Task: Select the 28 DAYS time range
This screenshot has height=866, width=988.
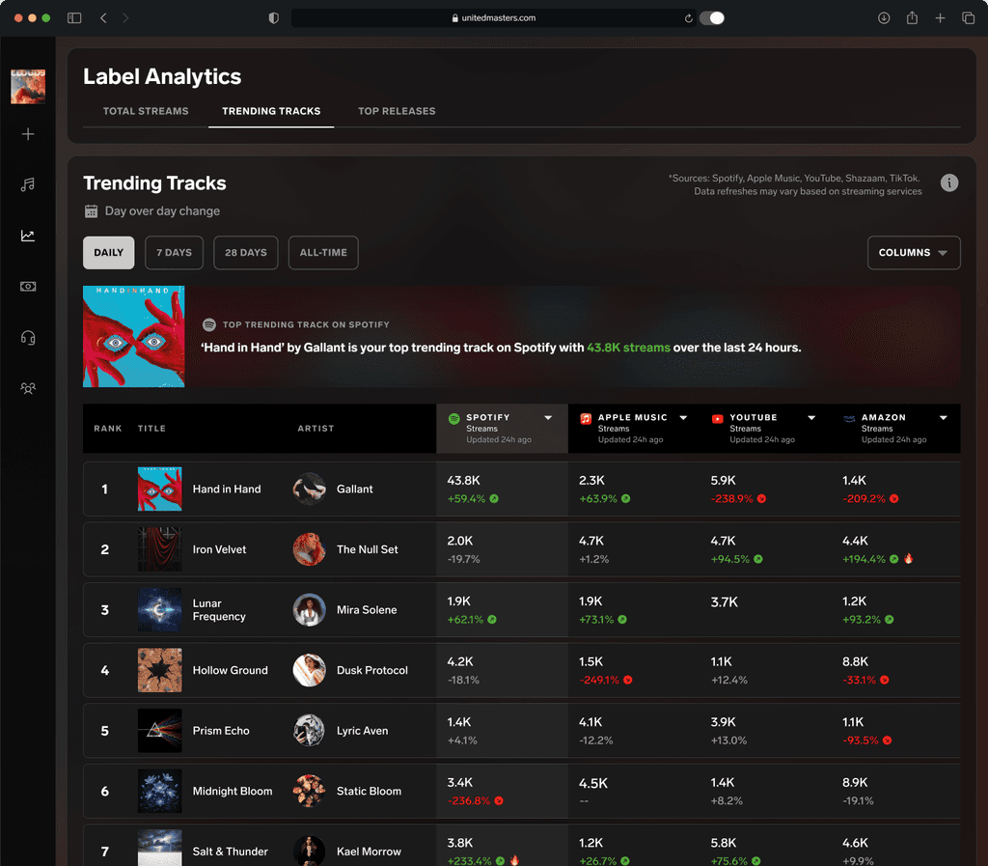Action: (x=246, y=253)
